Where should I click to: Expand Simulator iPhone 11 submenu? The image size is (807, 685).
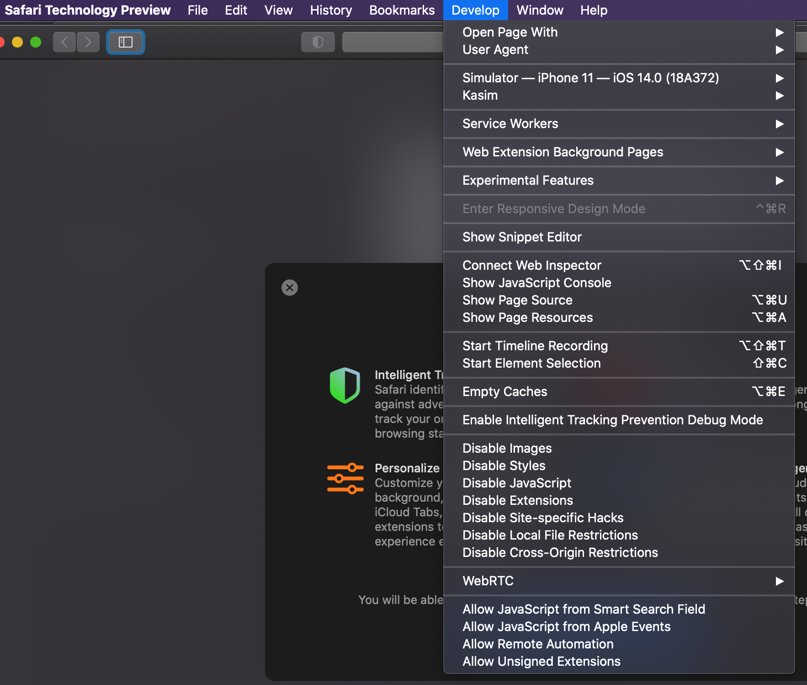point(619,78)
